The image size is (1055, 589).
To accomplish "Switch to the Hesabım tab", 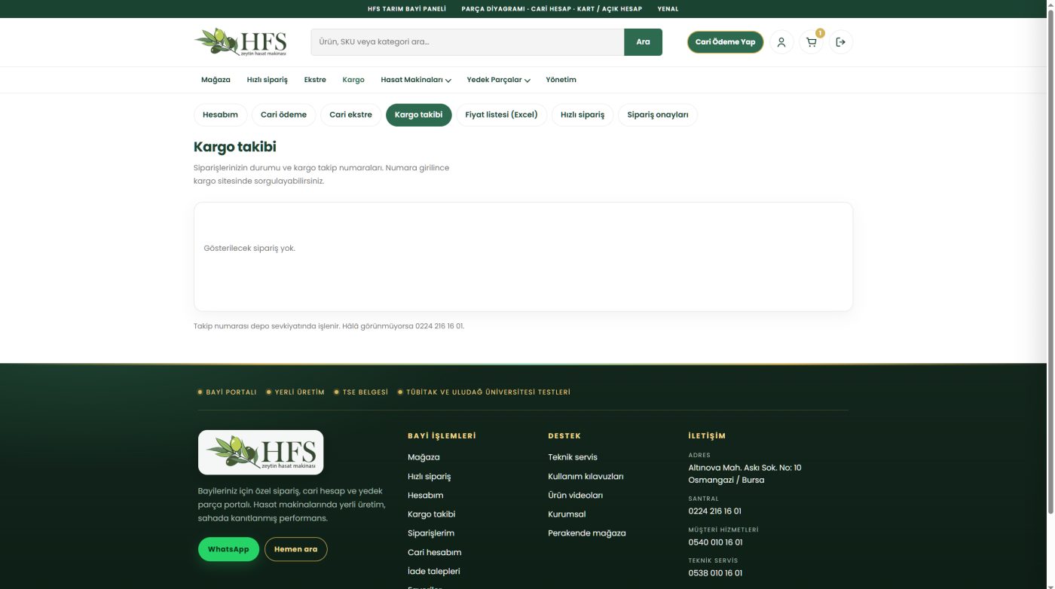I will pos(220,114).
